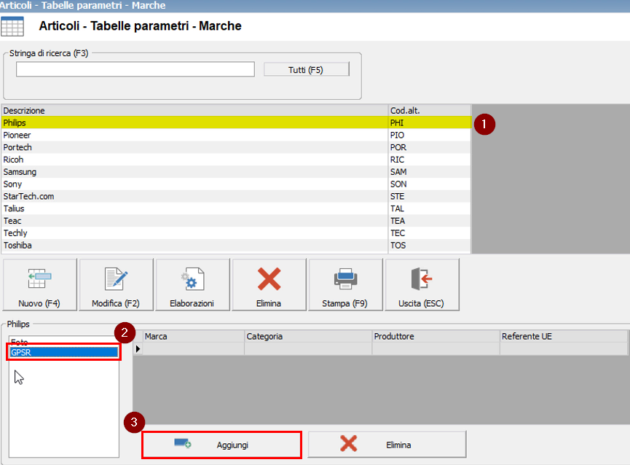Click the SAM code cell
Viewport: 630px width, 465px height.
pyautogui.click(x=430, y=171)
